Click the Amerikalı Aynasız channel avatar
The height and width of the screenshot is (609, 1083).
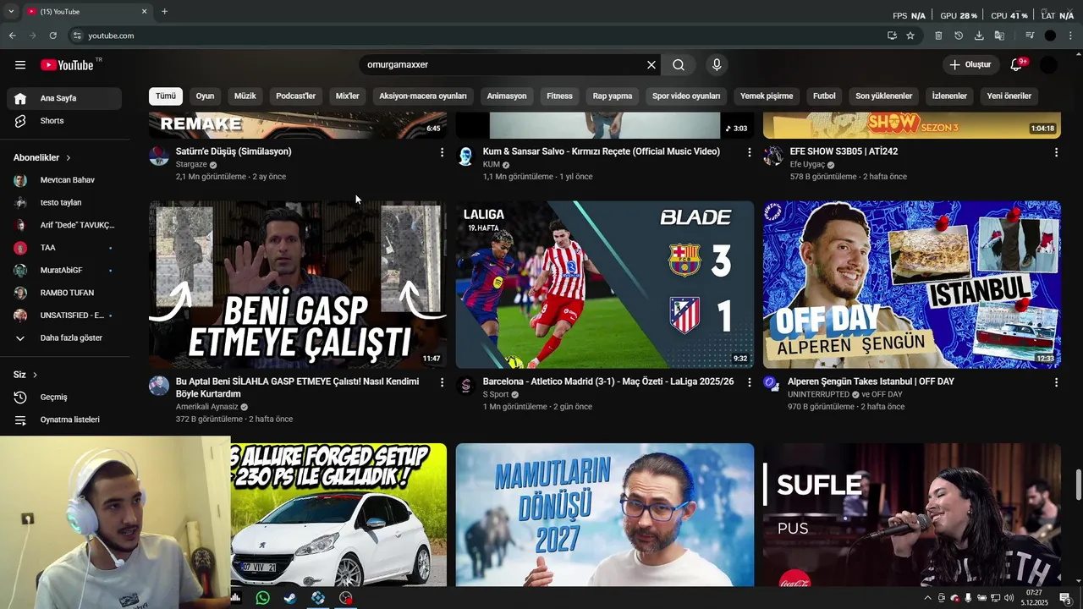[x=159, y=386]
